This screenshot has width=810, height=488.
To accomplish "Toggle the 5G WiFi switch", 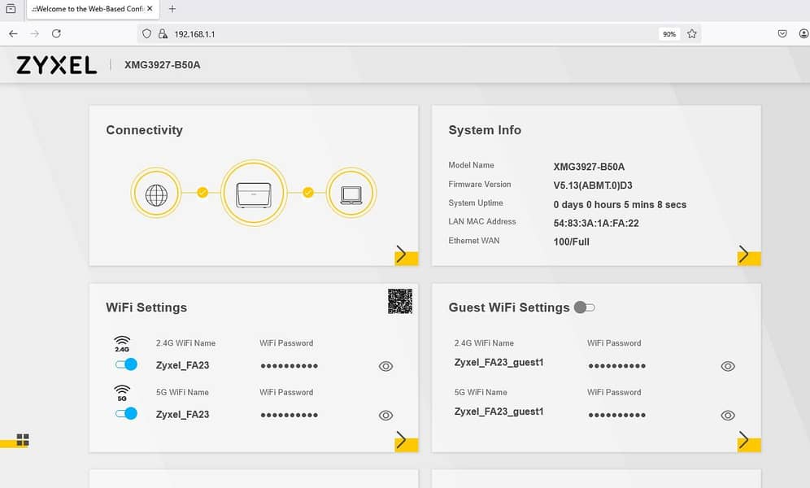I will pyautogui.click(x=127, y=414).
